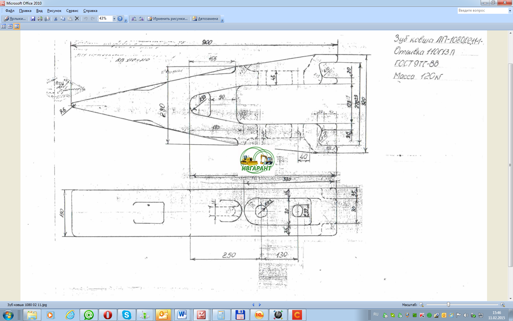This screenshot has width=513, height=321.
Task: Click the Масштаб zoom slider handle
Action: click(448, 304)
